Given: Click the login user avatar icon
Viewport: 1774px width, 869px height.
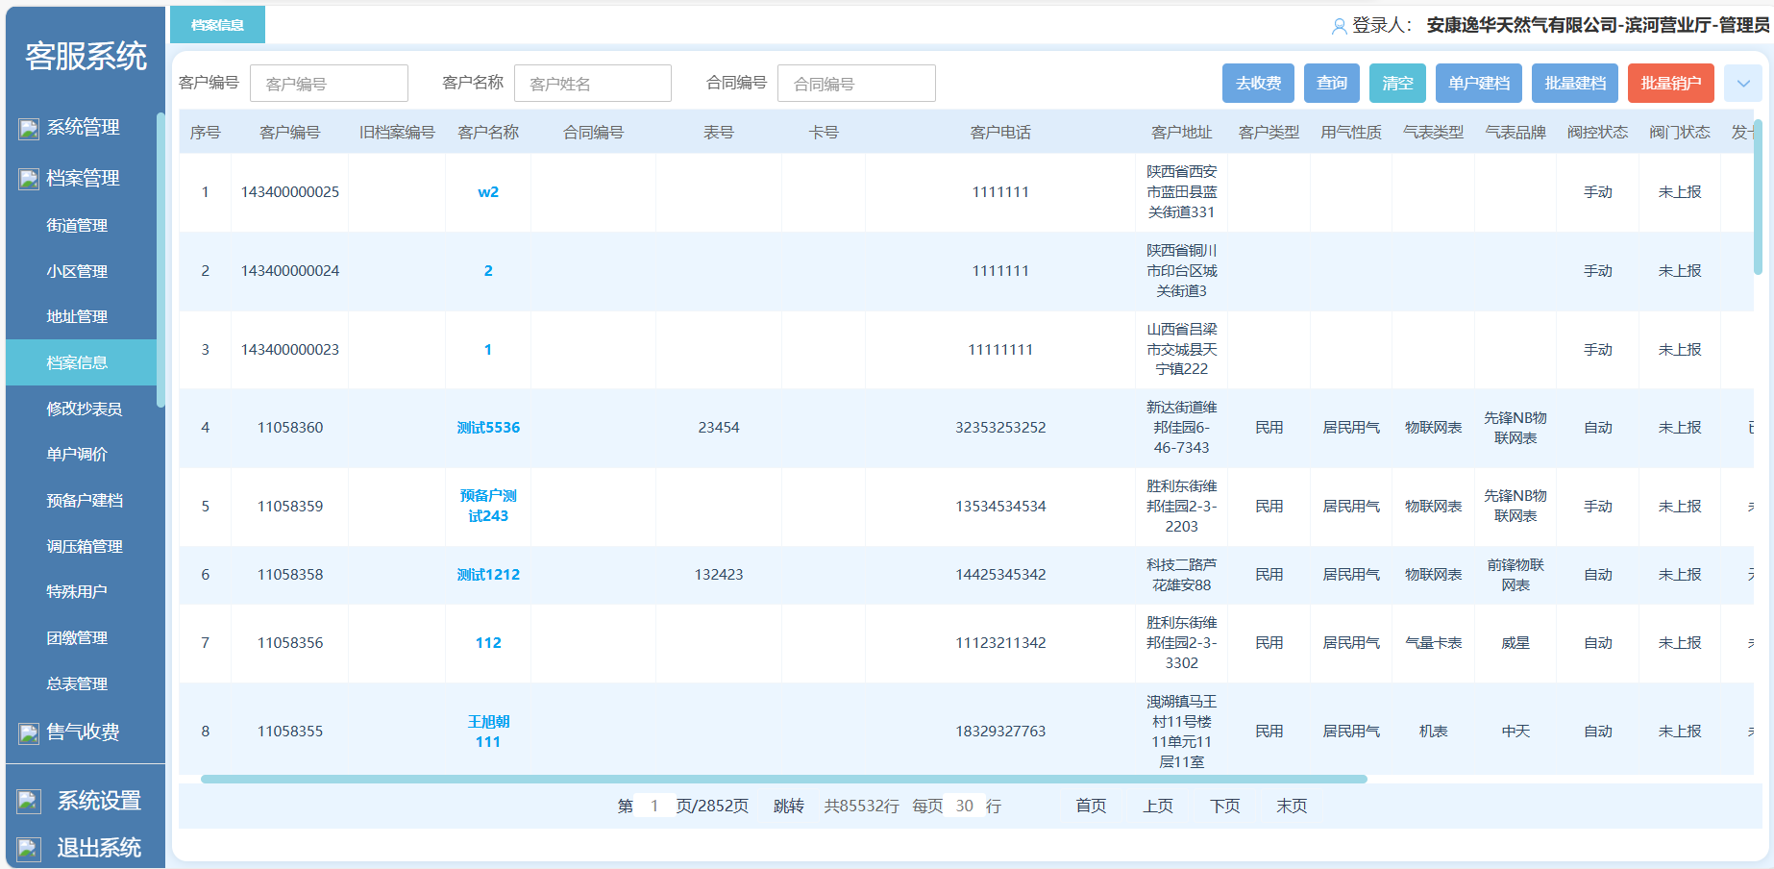Looking at the screenshot, I should 1339,27.
